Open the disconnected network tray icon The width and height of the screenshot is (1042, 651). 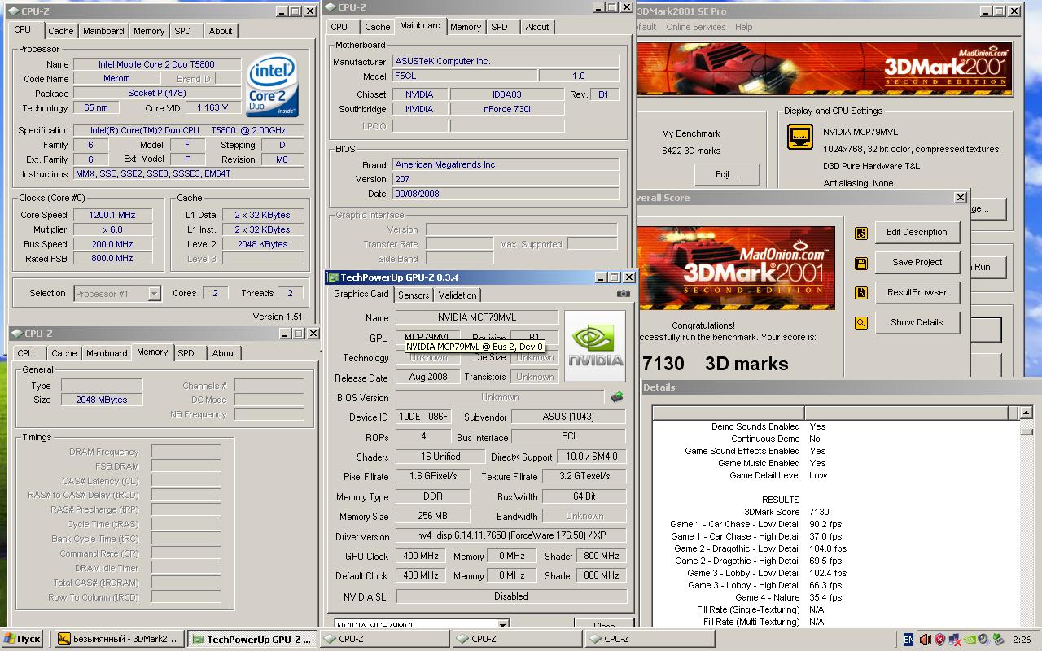[954, 640]
